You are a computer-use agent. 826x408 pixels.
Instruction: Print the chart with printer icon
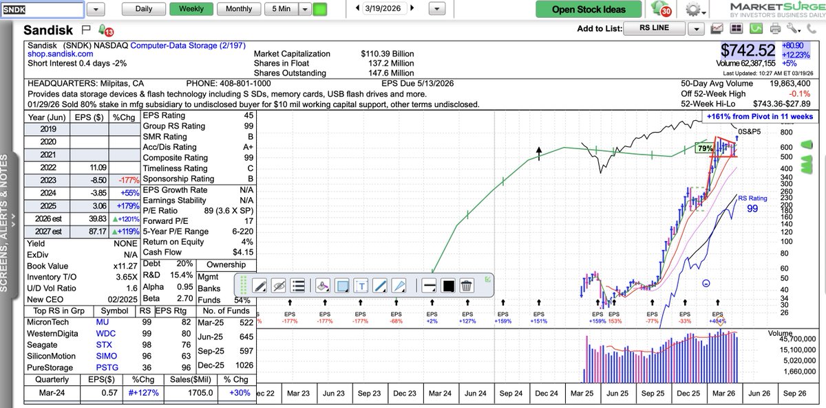[776, 29]
